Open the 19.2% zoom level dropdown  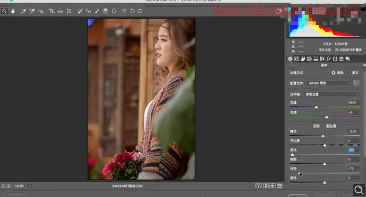click(x=30, y=186)
